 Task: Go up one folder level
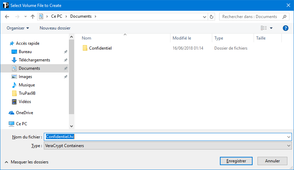(33, 17)
